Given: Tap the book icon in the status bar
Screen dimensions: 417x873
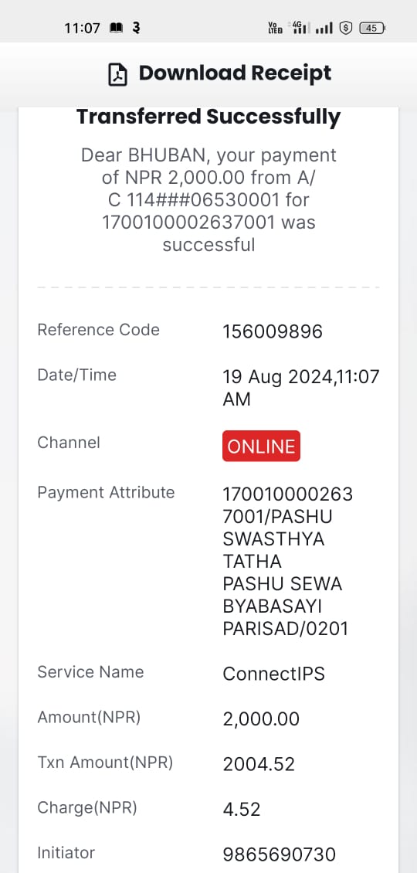Looking at the screenshot, I should [x=116, y=28].
